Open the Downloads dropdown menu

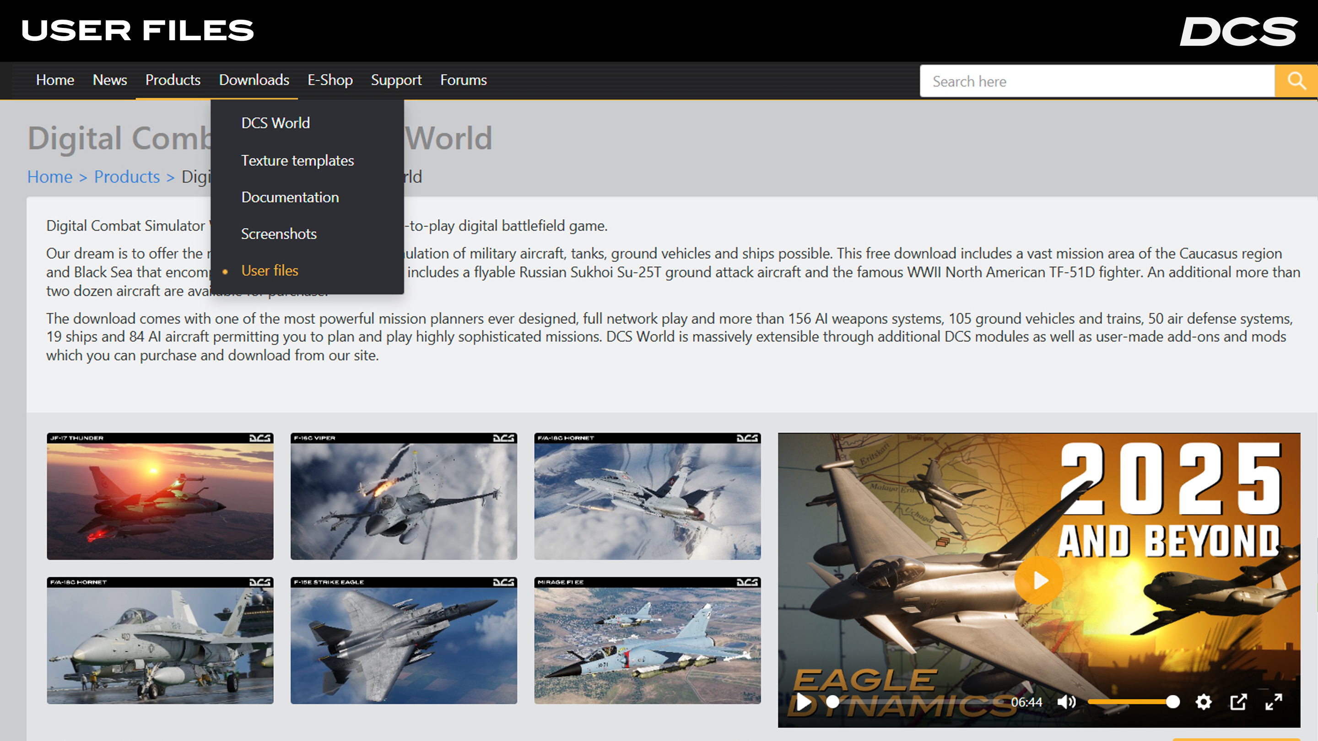click(x=254, y=81)
